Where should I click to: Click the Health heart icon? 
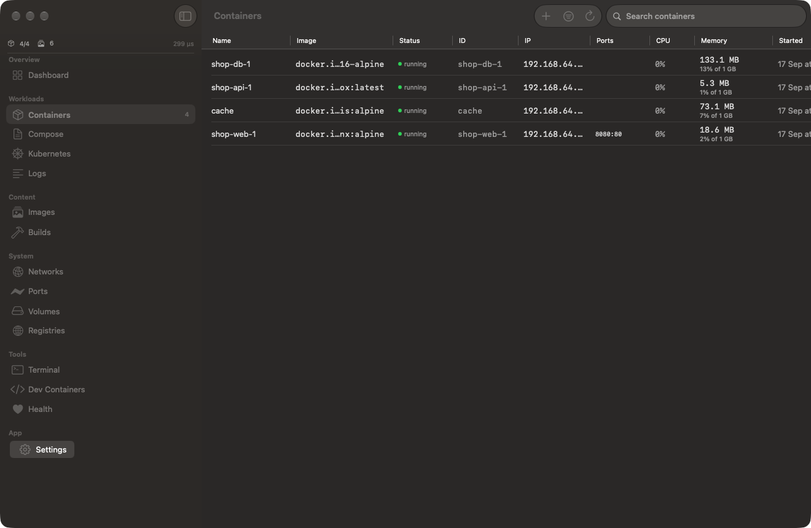pyautogui.click(x=18, y=409)
